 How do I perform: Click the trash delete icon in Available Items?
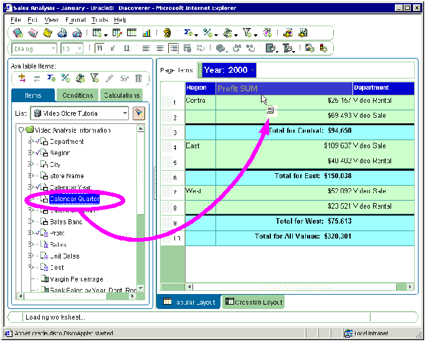pos(138,78)
